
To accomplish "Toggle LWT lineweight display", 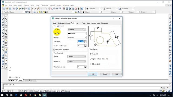I will coord(62,91).
